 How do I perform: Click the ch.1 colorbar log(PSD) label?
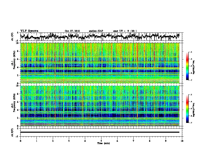pyautogui.click(x=194, y=67)
